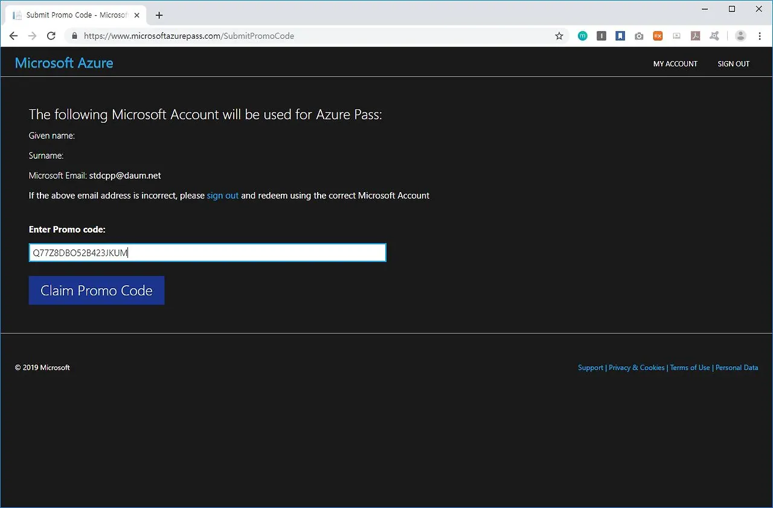
Task: Open the Privacy & Cookies link
Action: (x=637, y=367)
